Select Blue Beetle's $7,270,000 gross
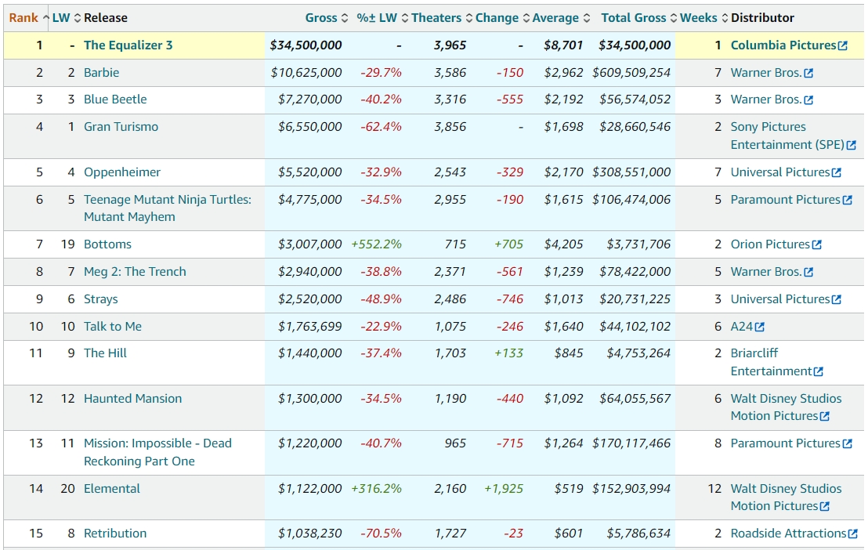 point(310,100)
